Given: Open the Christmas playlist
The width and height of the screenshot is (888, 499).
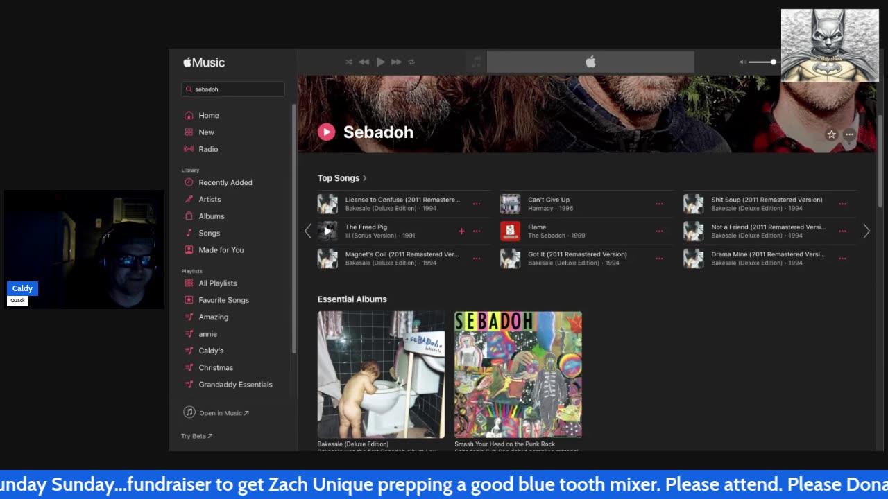Looking at the screenshot, I should pos(216,368).
